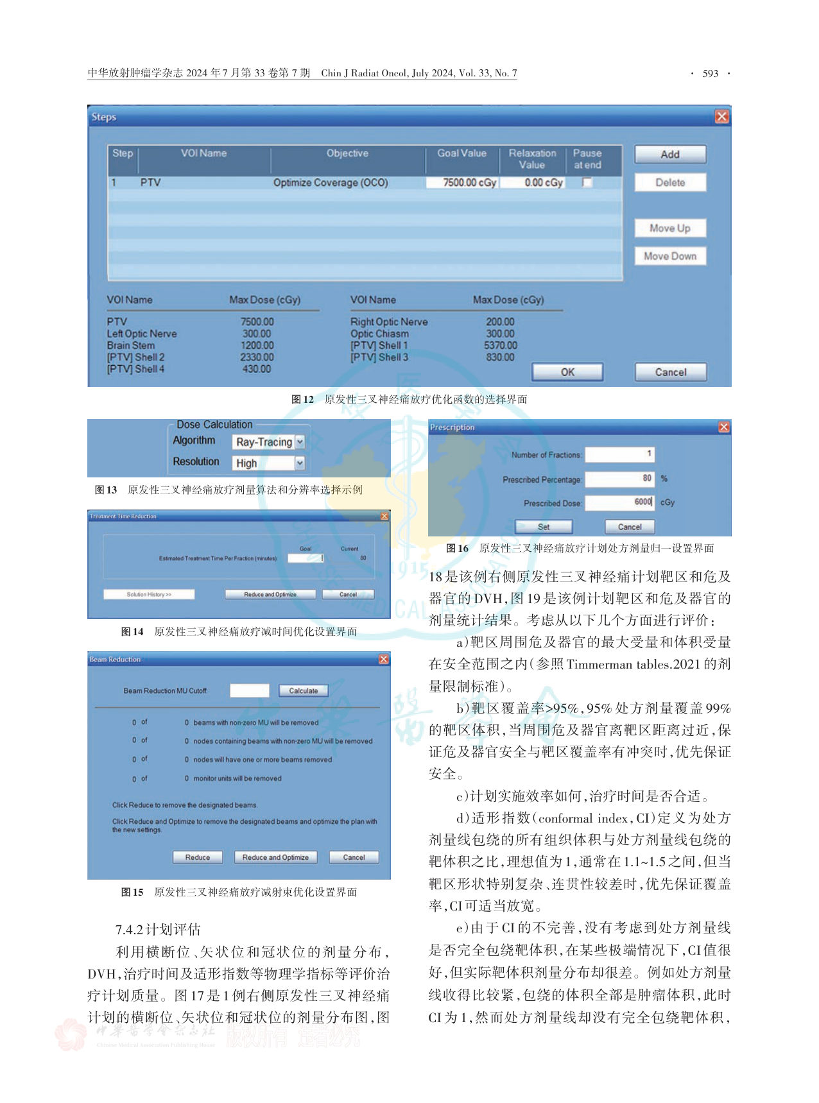Click Reduce and Optimize in Beam Reduction
Viewport: 819px width, 1103px height.
[275, 857]
